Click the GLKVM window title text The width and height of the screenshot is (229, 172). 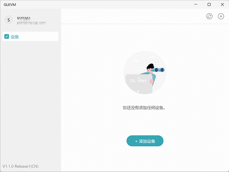(x=10, y=4)
